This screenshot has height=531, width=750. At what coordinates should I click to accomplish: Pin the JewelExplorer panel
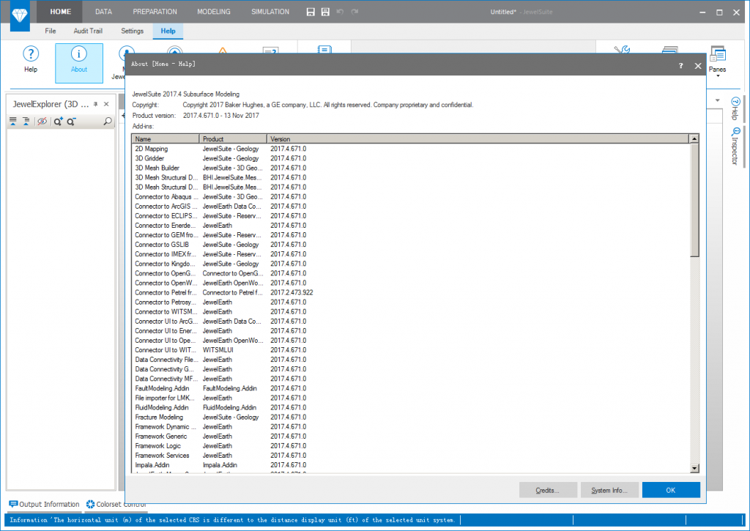coord(96,104)
